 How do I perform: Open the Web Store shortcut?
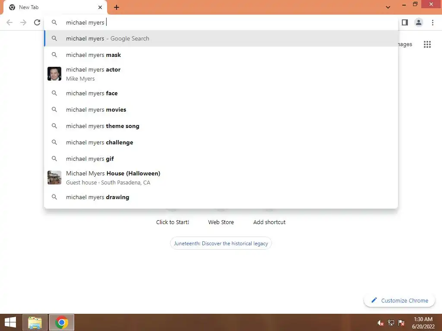[x=221, y=222]
